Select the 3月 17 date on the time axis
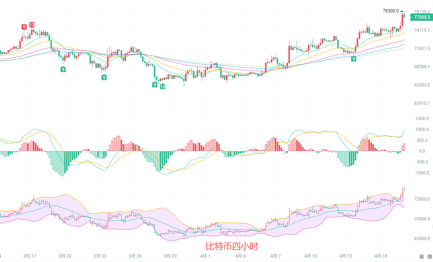433x262 pixels. (x=30, y=256)
